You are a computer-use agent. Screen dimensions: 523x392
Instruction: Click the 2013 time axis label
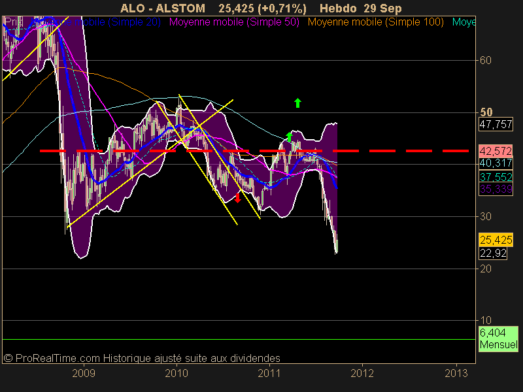click(456, 373)
